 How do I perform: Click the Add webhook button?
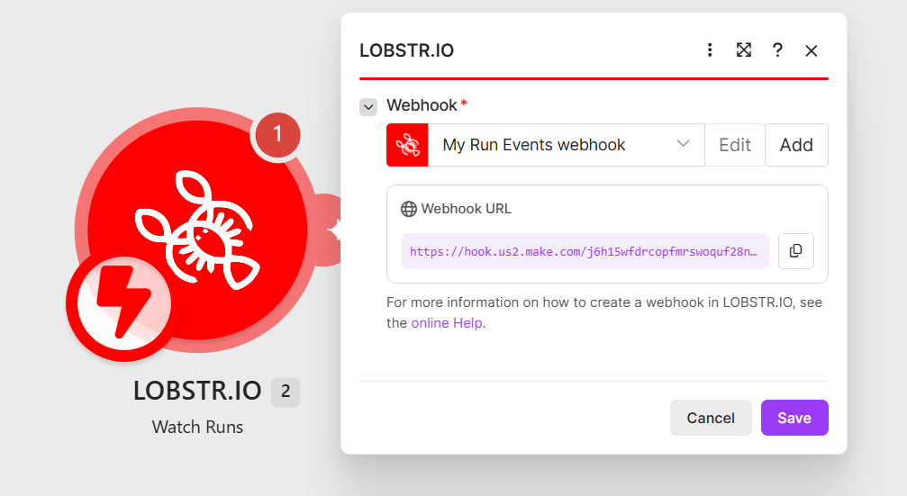pyautogui.click(x=796, y=145)
